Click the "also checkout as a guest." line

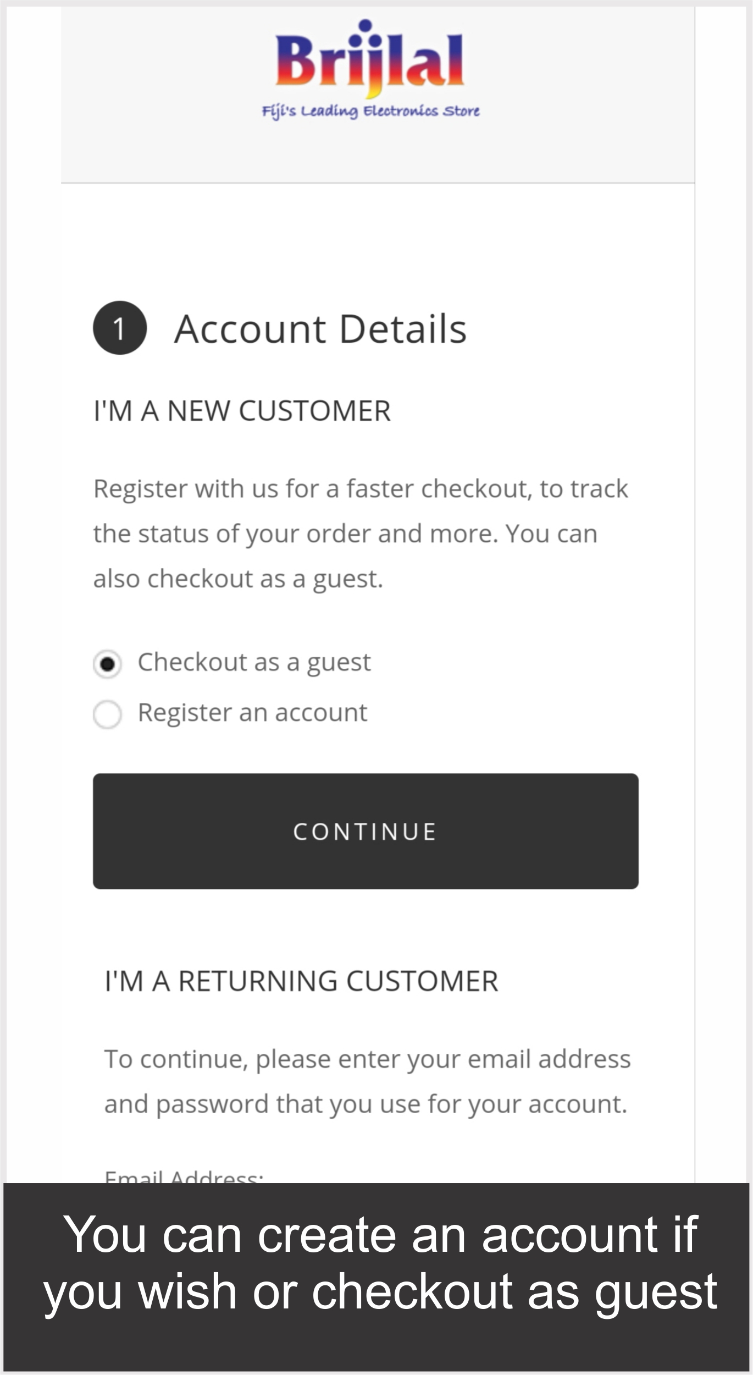[238, 579]
